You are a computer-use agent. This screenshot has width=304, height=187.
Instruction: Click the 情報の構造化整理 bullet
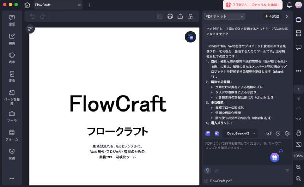(x=228, y=113)
